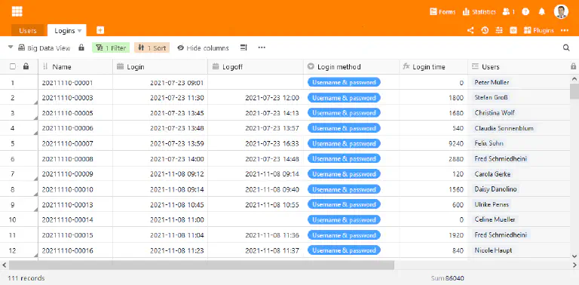Select row number 1

pos(13,83)
